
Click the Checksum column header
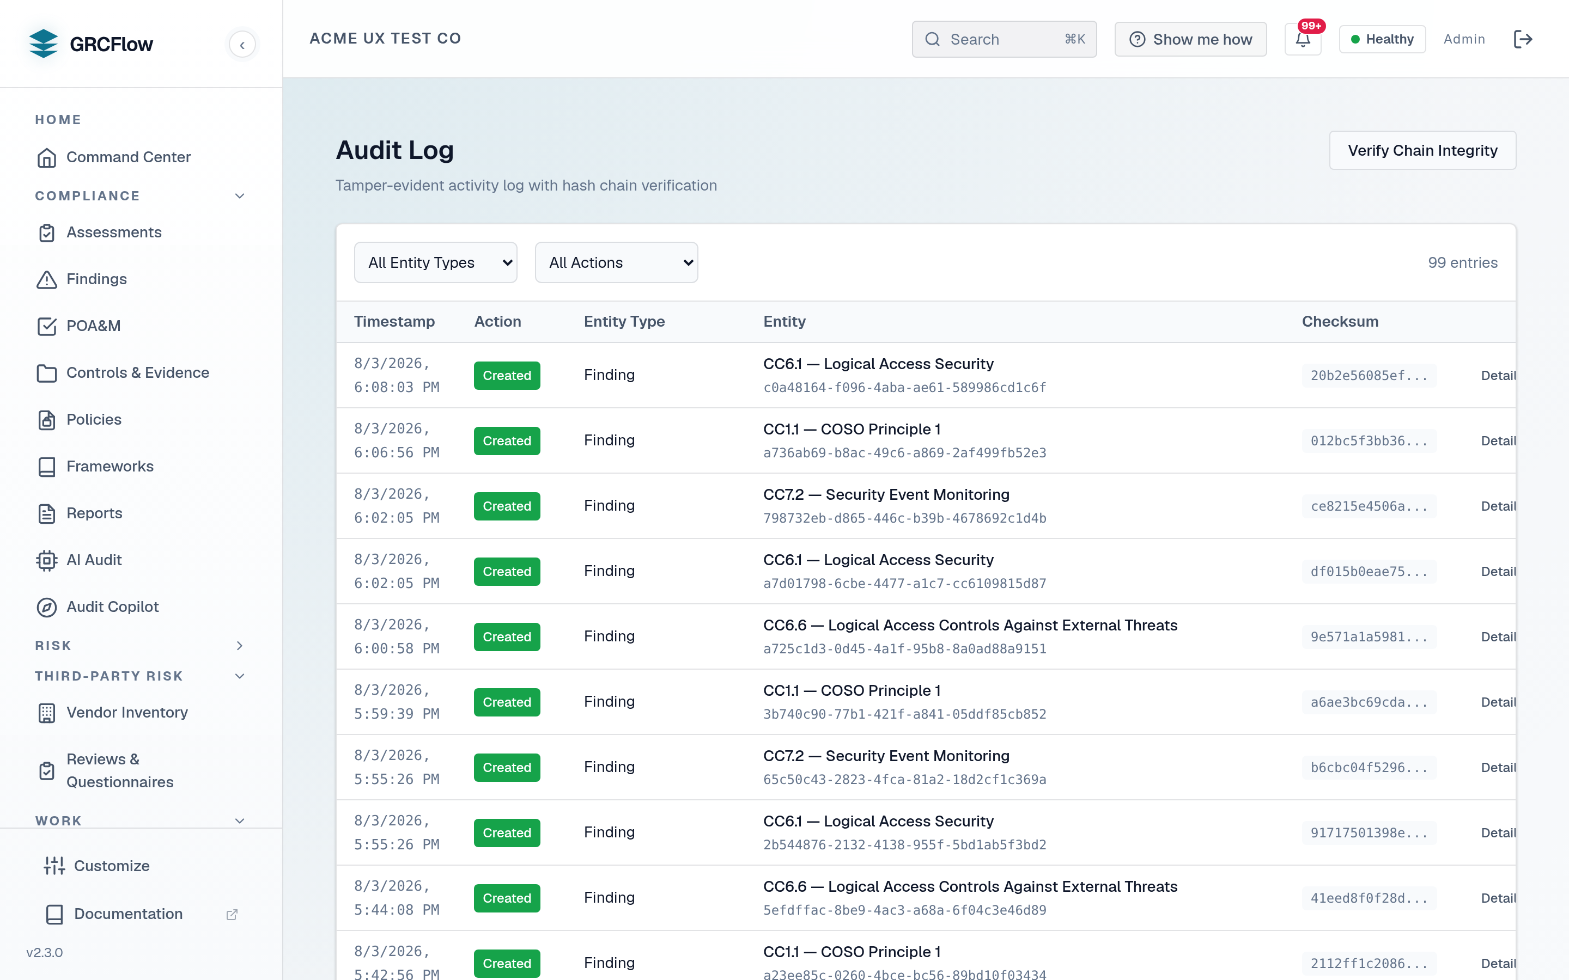coord(1340,321)
